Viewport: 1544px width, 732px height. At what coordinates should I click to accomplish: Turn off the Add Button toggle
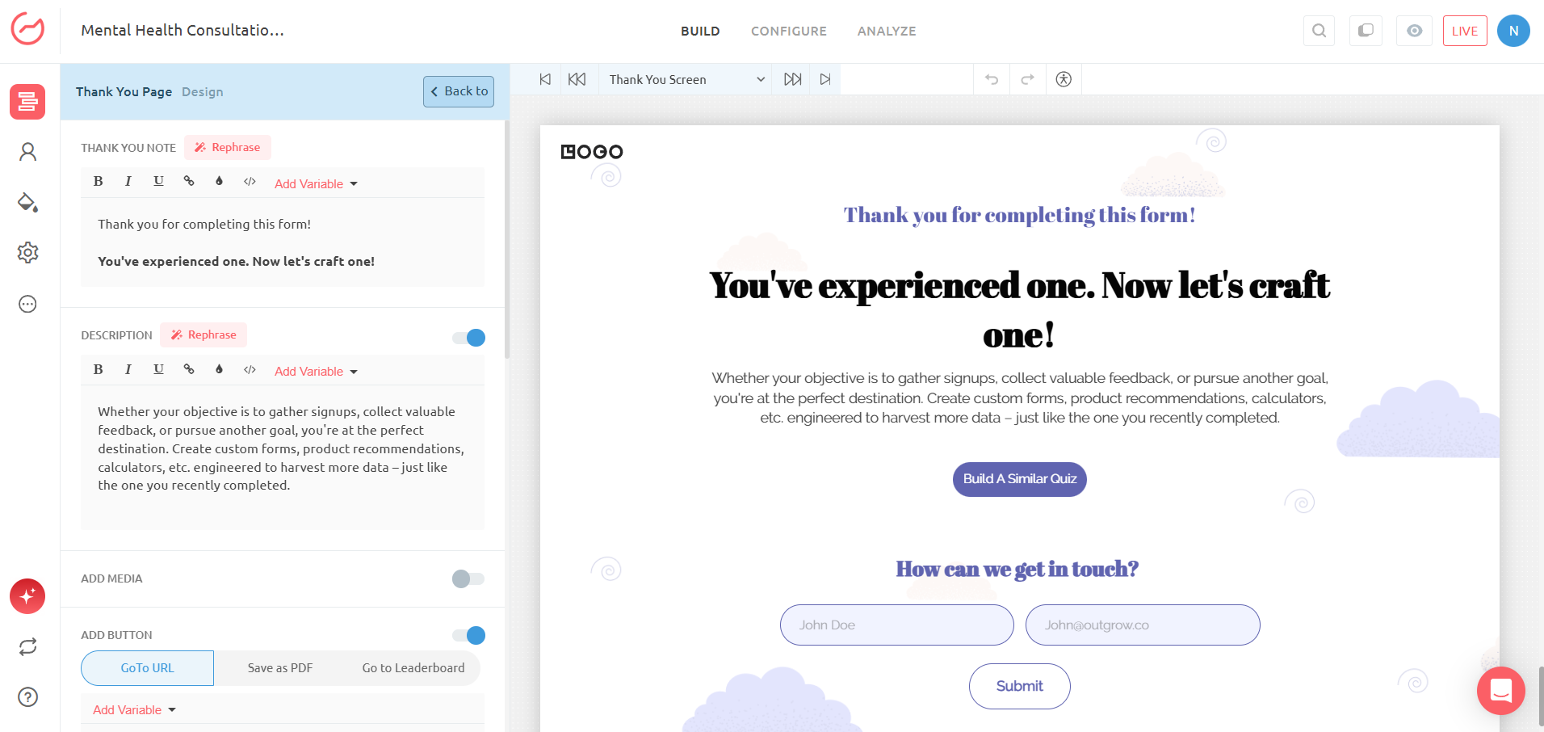[x=468, y=635]
